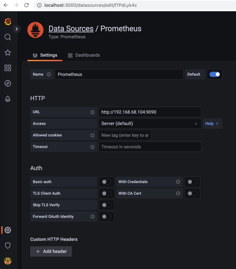Viewport: 236px width, 269px height.
Task: Switch to the Dashboards tab
Action: (x=84, y=55)
